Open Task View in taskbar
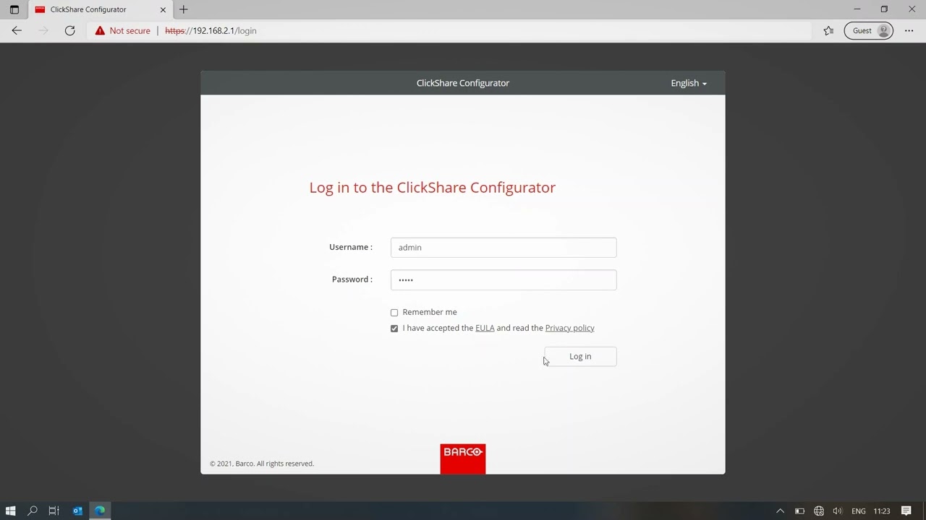The height and width of the screenshot is (520, 926). point(54,511)
